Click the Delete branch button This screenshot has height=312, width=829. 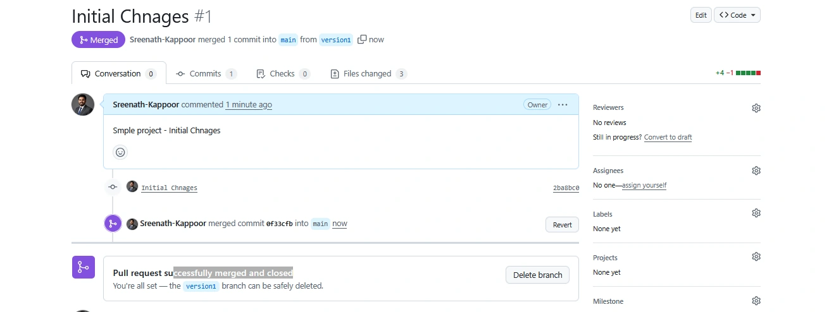(537, 275)
